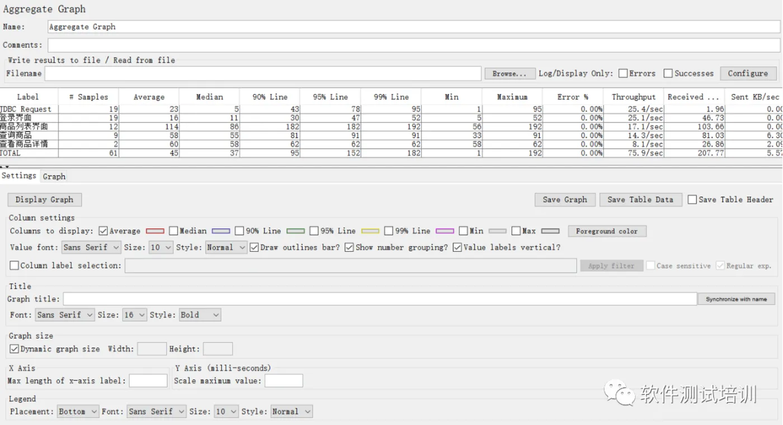Click the Error % column header
This screenshot has width=783, height=425.
click(x=573, y=97)
